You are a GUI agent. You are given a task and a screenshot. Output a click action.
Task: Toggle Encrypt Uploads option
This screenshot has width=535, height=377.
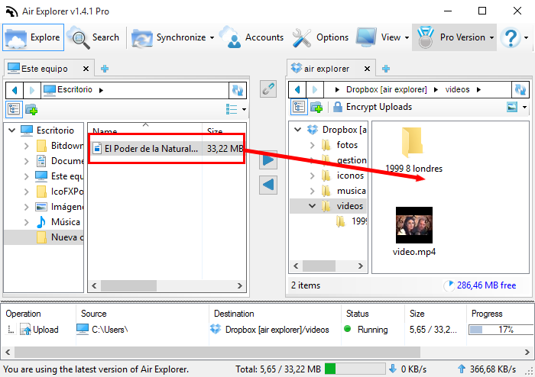point(372,107)
